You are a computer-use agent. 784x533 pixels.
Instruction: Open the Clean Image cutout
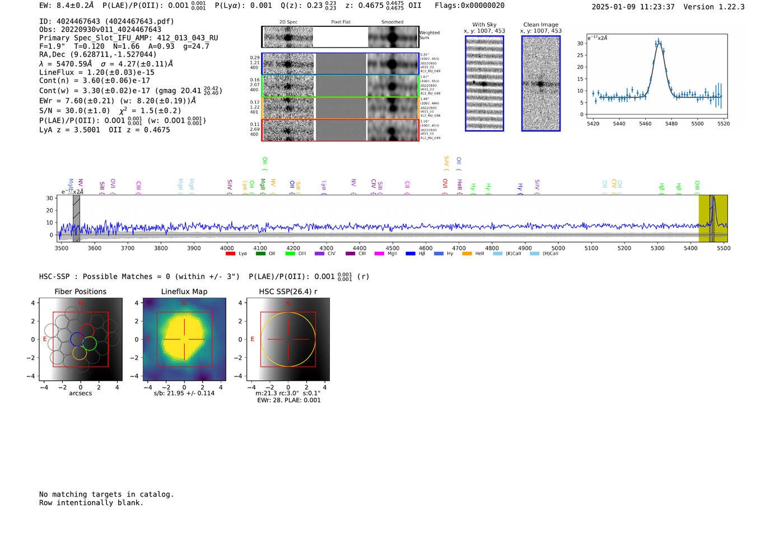pos(541,83)
